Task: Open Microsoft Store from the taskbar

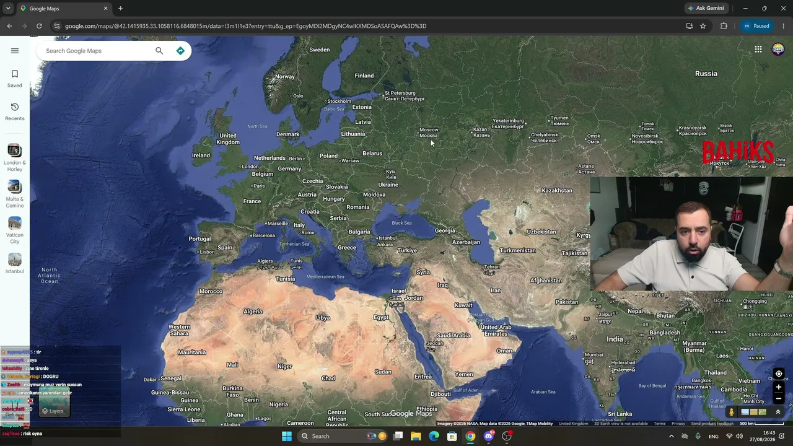Action: pyautogui.click(x=452, y=436)
